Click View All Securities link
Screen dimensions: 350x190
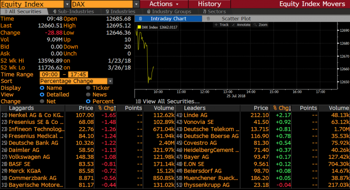tap(171, 101)
